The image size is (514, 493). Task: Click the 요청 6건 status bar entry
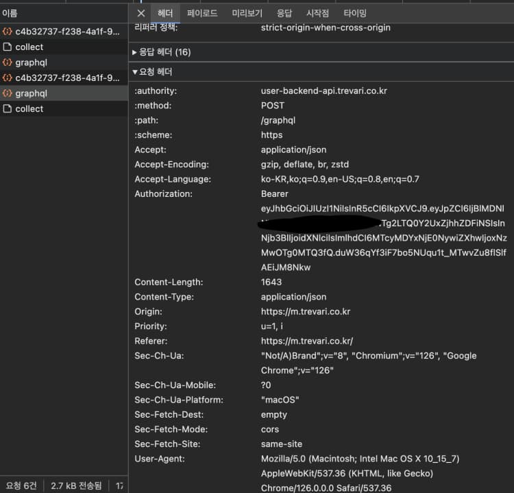21,485
